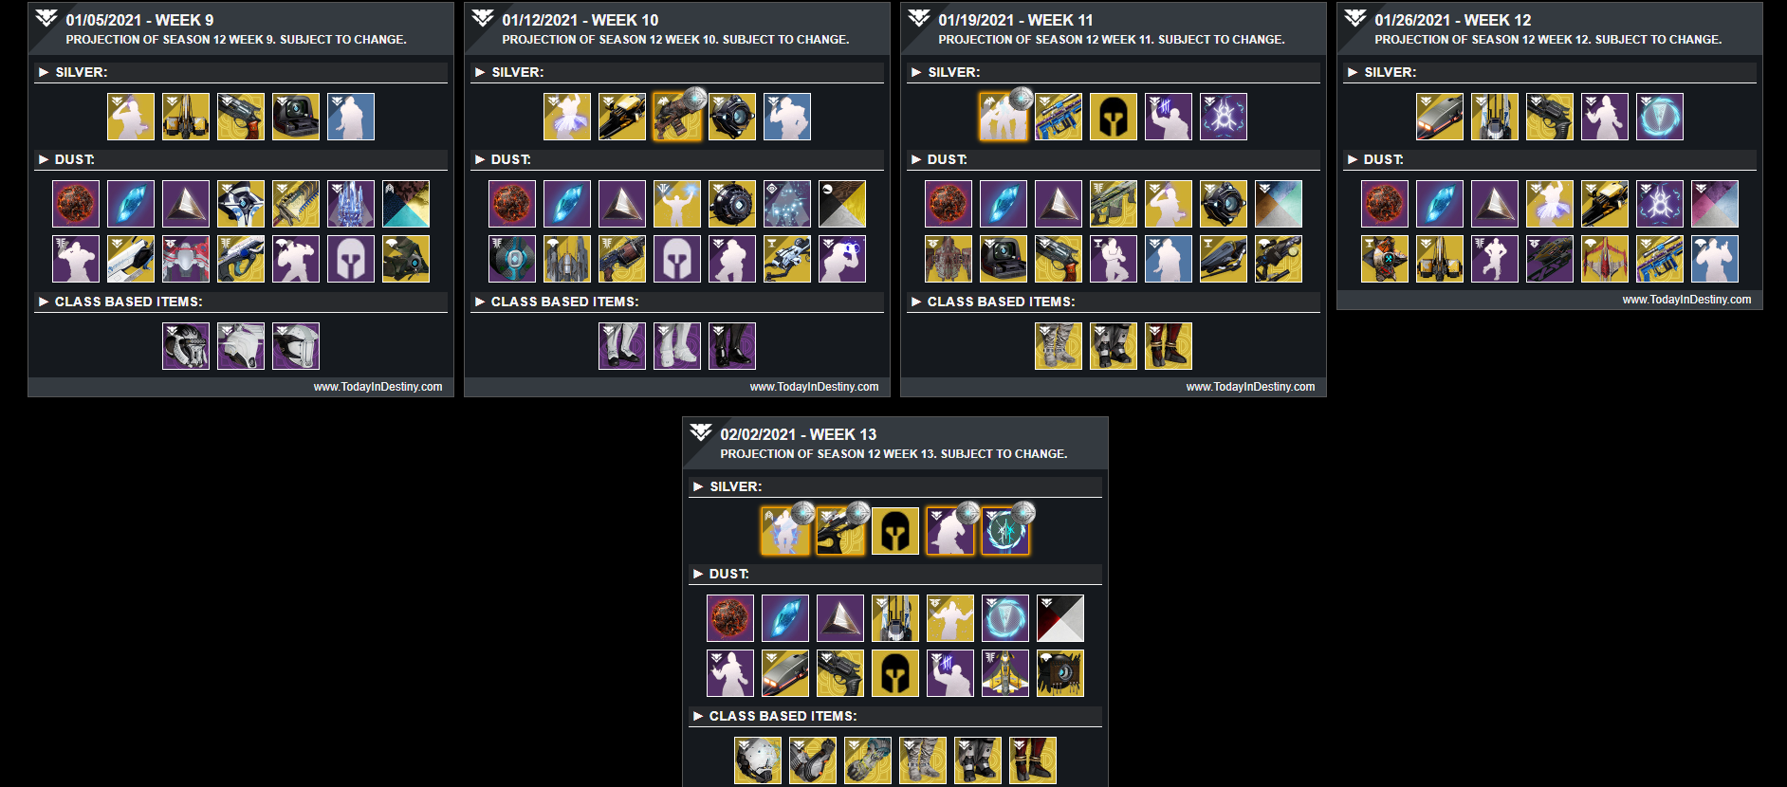Open the red jumpship icon in Week 12 Dust
The width and height of the screenshot is (1787, 787).
tap(1605, 259)
